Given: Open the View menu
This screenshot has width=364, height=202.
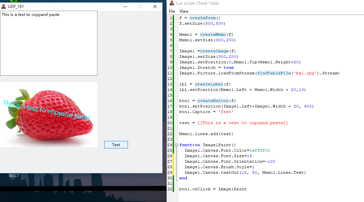Looking at the screenshot, I should point(184,11).
